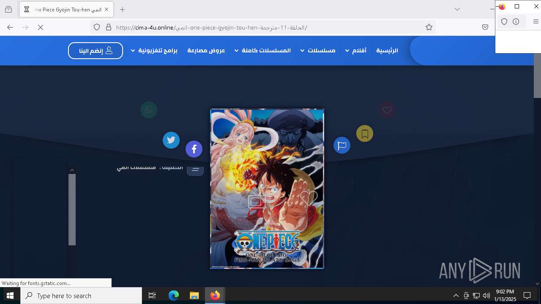Screen dimensions: 541x304
Task: Click the إنضم الينا join button
Action: pyautogui.click(x=96, y=51)
